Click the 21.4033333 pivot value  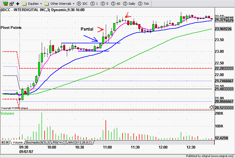[224, 89]
